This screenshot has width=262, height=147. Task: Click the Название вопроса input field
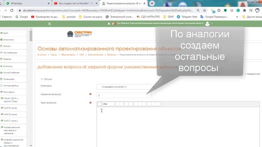(124, 95)
